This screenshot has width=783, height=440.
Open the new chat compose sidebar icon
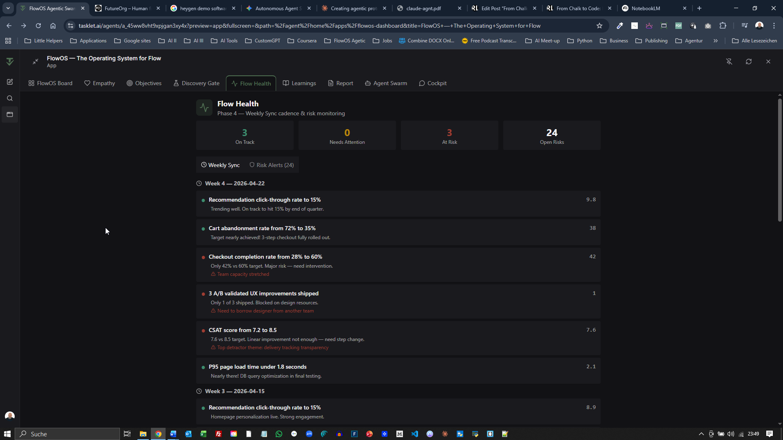(x=10, y=82)
